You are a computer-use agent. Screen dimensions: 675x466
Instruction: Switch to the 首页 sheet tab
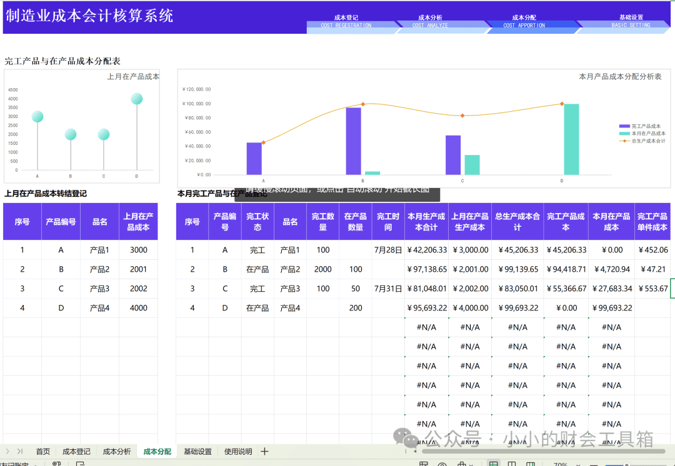pyautogui.click(x=42, y=452)
